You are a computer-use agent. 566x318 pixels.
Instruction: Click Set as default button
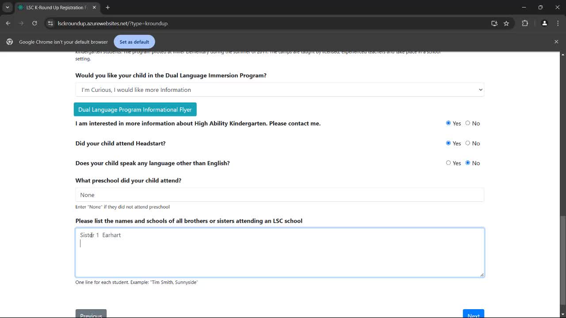pos(134,42)
